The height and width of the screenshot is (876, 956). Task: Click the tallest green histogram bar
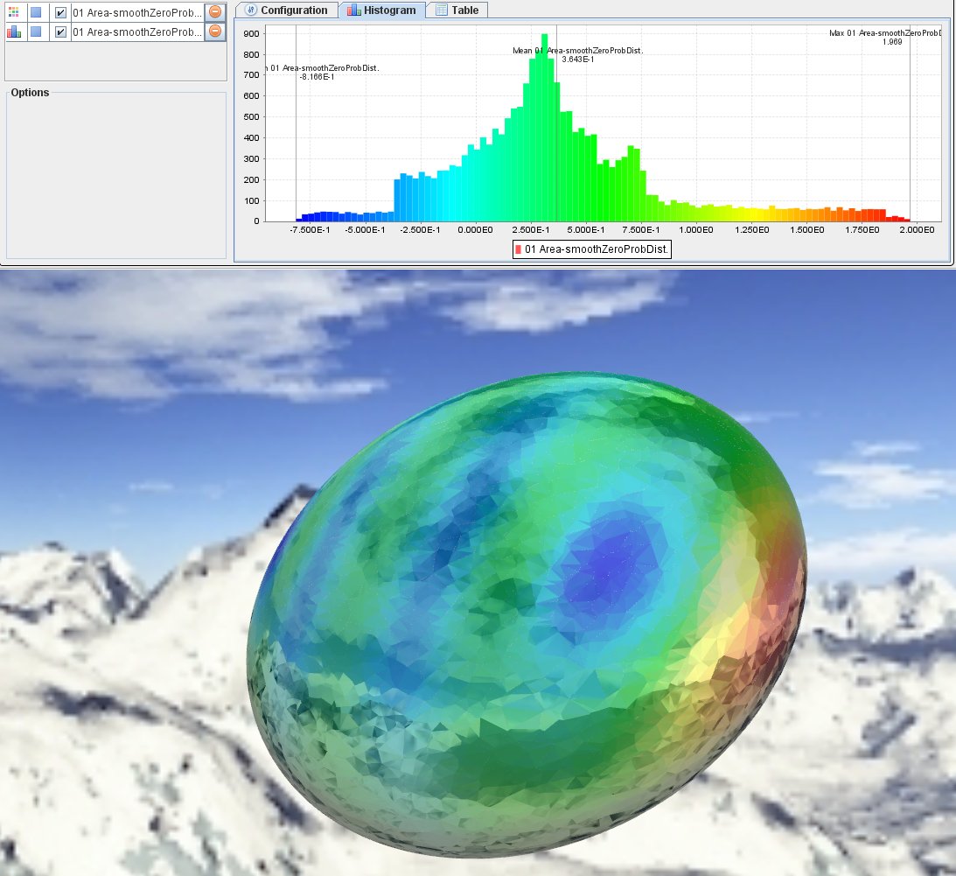(544, 128)
